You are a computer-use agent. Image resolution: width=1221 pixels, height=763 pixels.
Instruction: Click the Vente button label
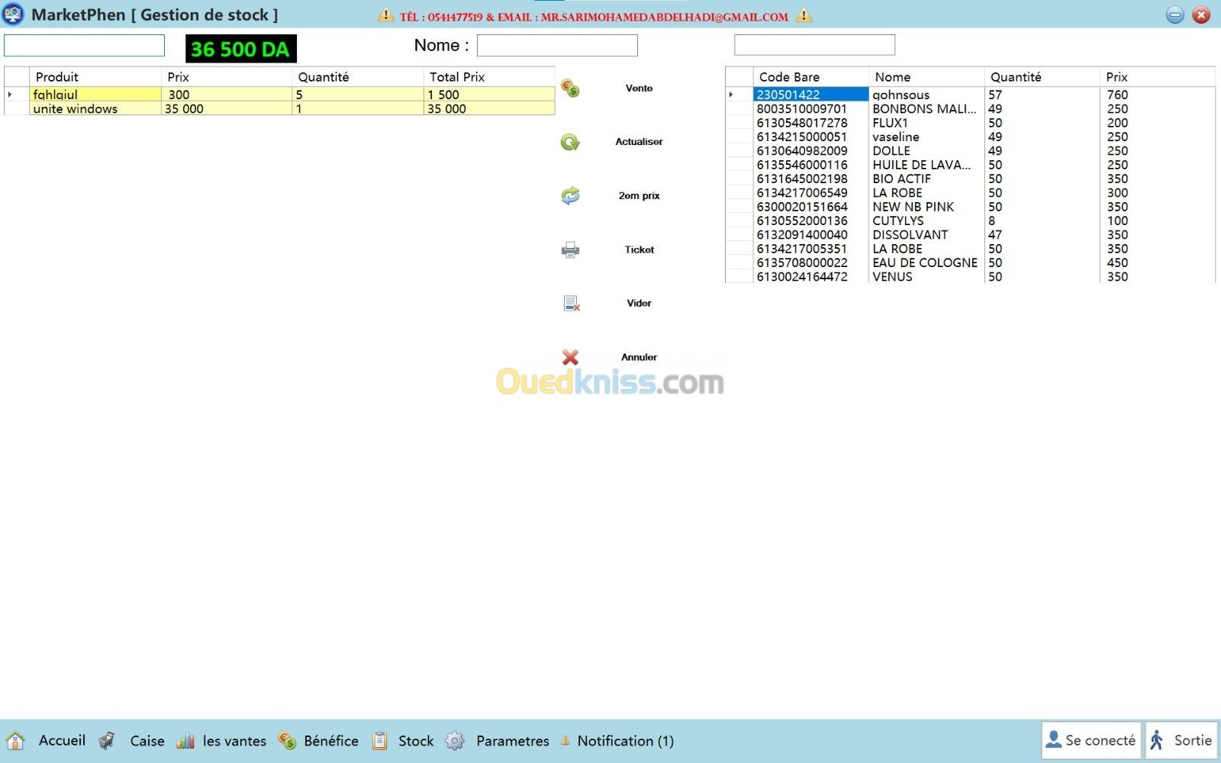click(x=639, y=89)
